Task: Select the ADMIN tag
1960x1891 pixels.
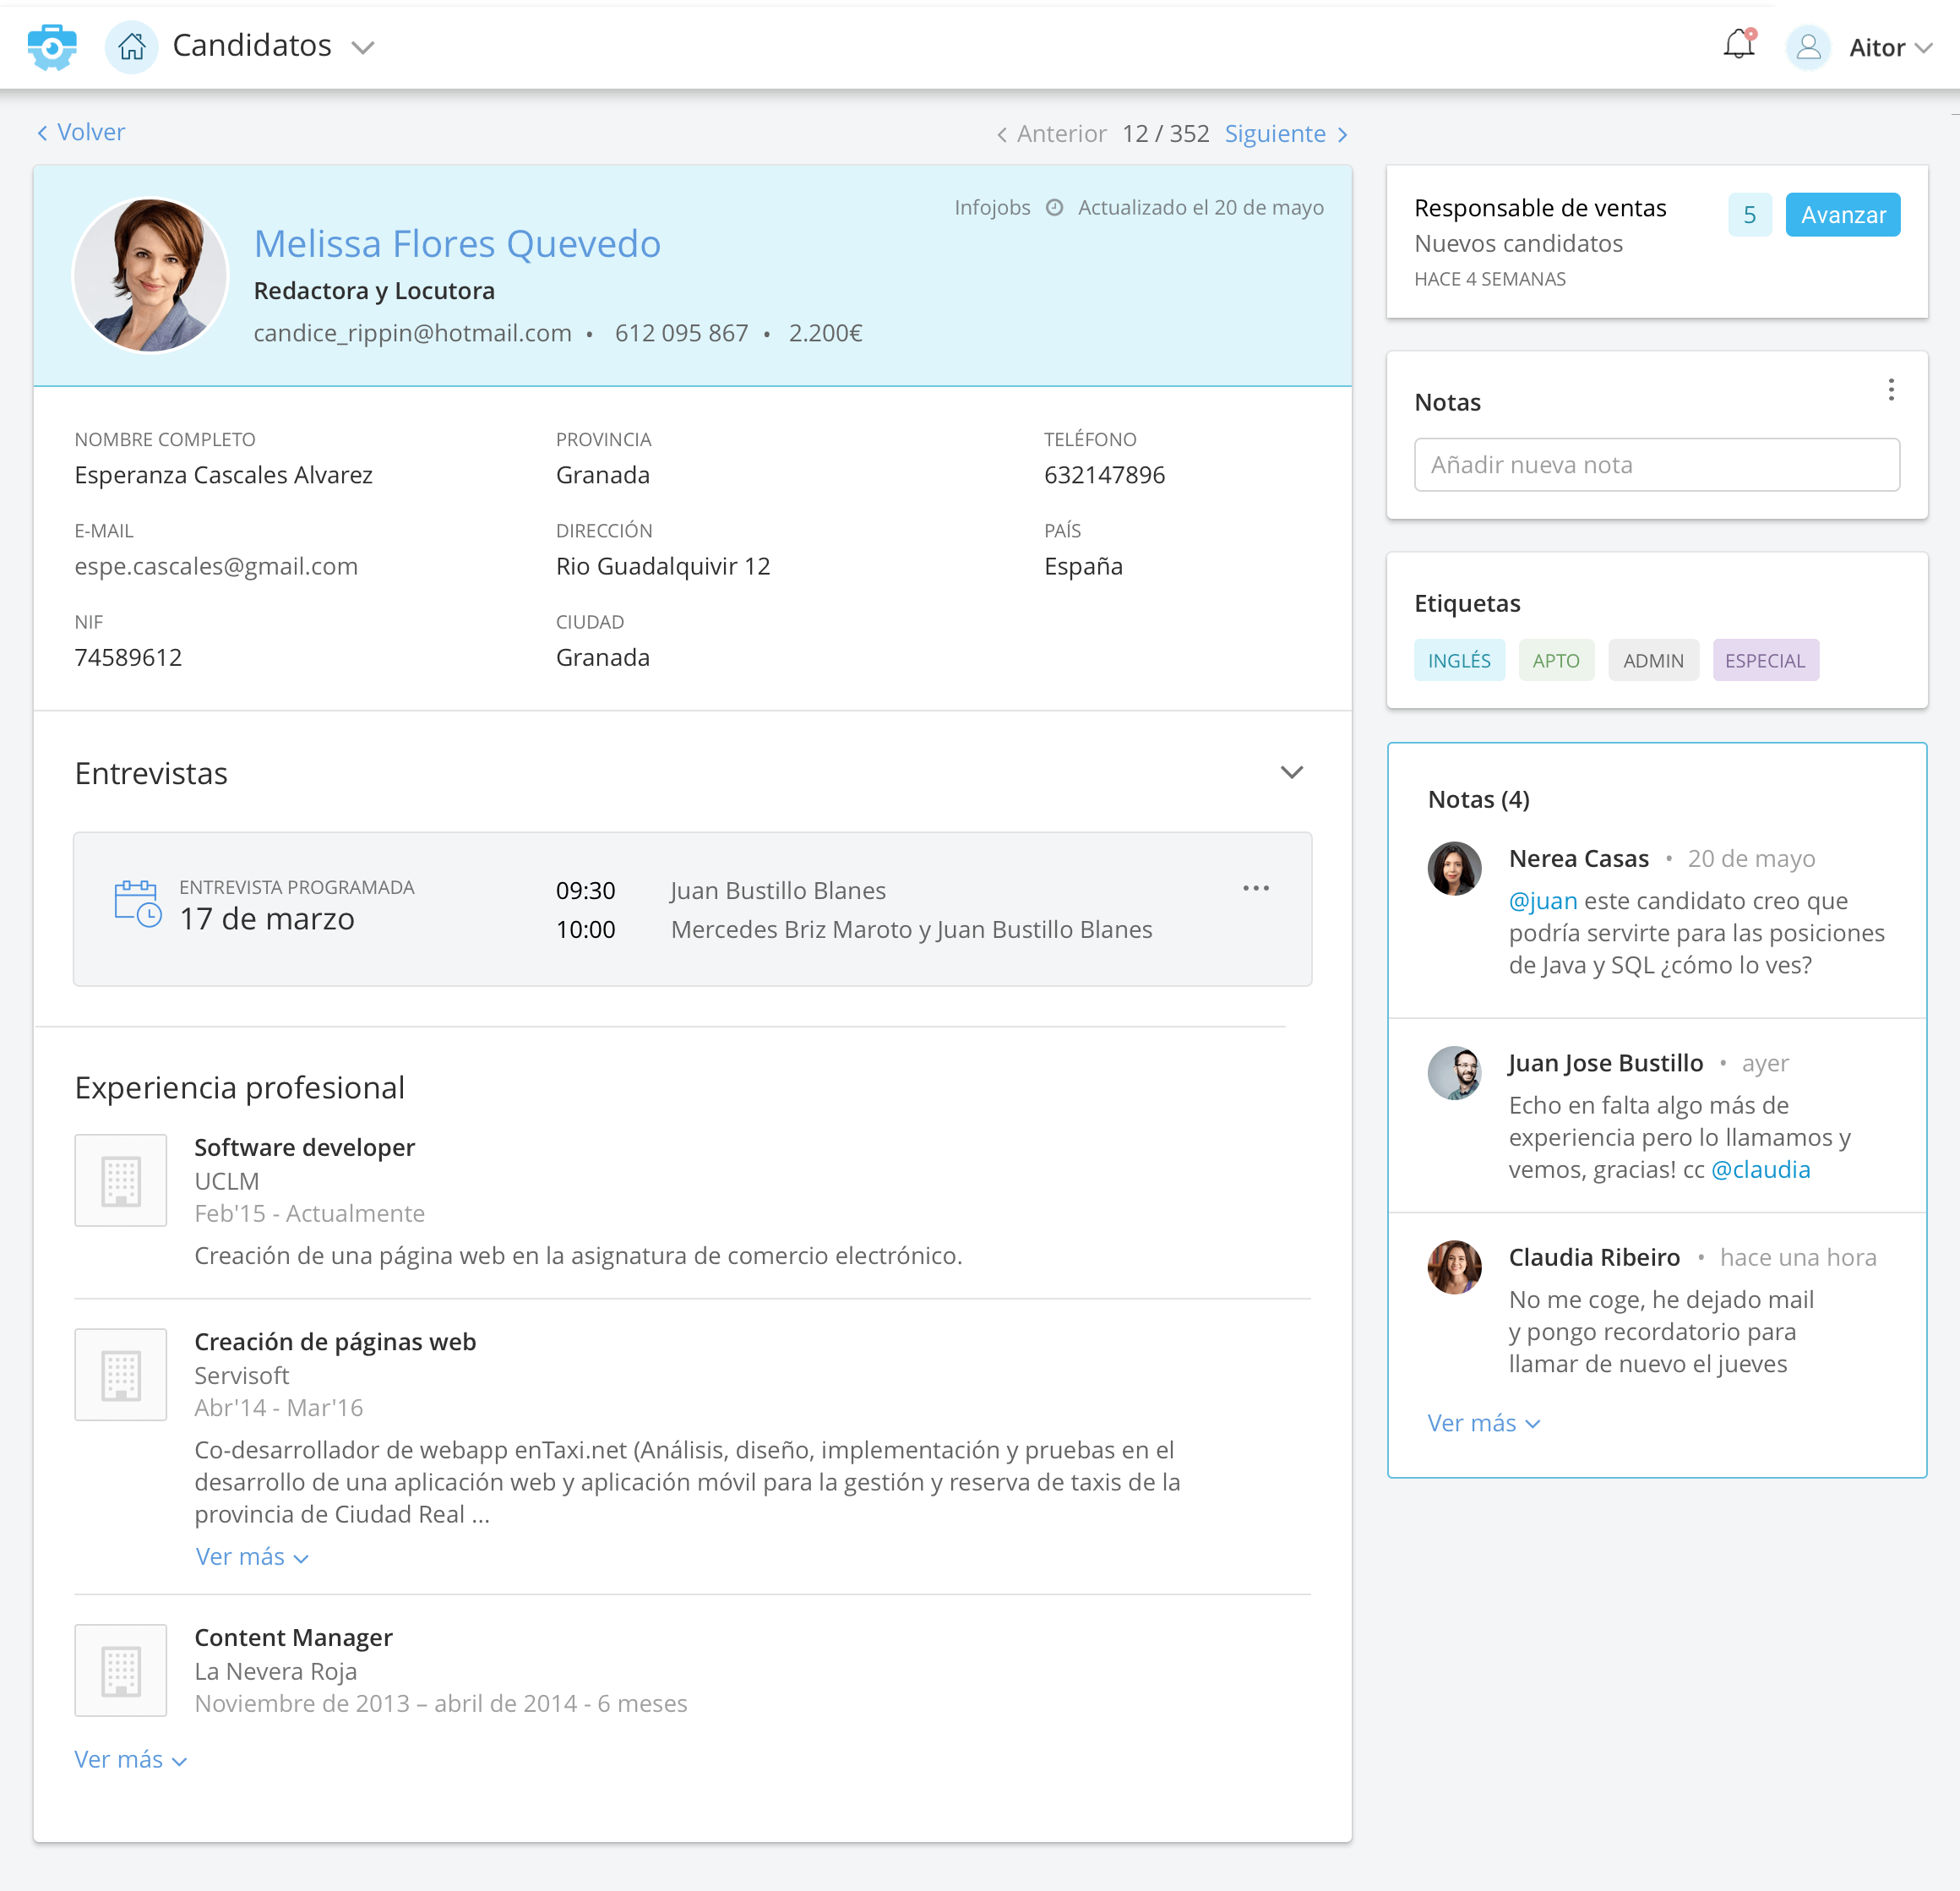Action: pos(1653,660)
